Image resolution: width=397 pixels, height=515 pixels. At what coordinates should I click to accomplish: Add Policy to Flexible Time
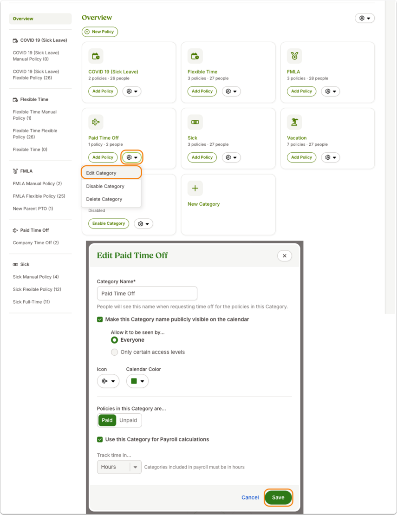(202, 91)
